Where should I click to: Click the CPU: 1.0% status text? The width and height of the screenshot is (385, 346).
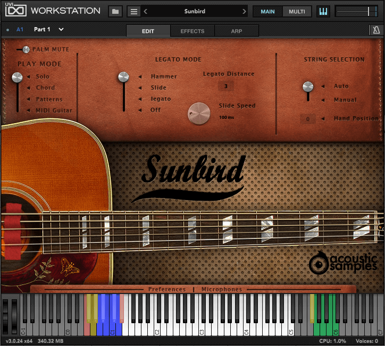tap(332, 341)
